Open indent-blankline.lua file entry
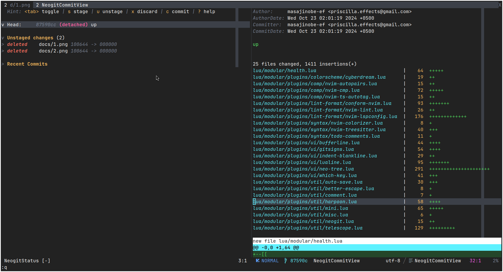This screenshot has width=503, height=272. click(x=315, y=156)
